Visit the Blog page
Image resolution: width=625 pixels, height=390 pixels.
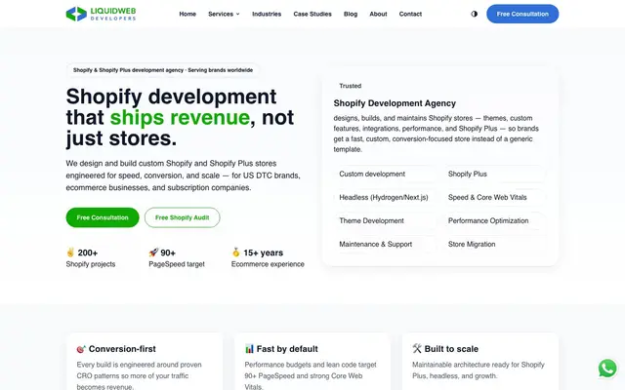point(351,14)
